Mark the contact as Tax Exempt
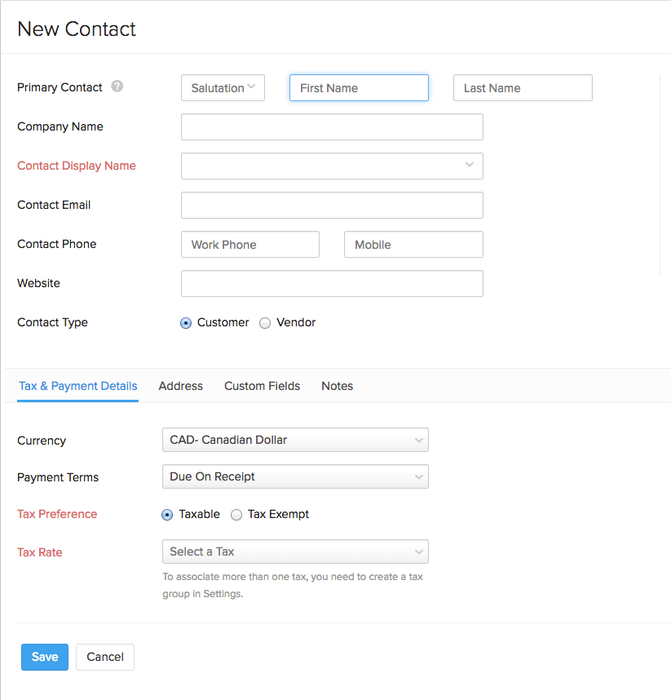The width and height of the screenshot is (671, 700). [236, 514]
